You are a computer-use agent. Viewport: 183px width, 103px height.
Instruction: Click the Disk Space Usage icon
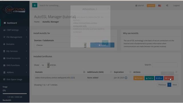[x=4, y=80]
